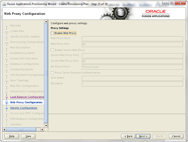Viewport: 188px width, 142px height.
Task: Select Specify Security Updates step
Action: pos(25,36)
